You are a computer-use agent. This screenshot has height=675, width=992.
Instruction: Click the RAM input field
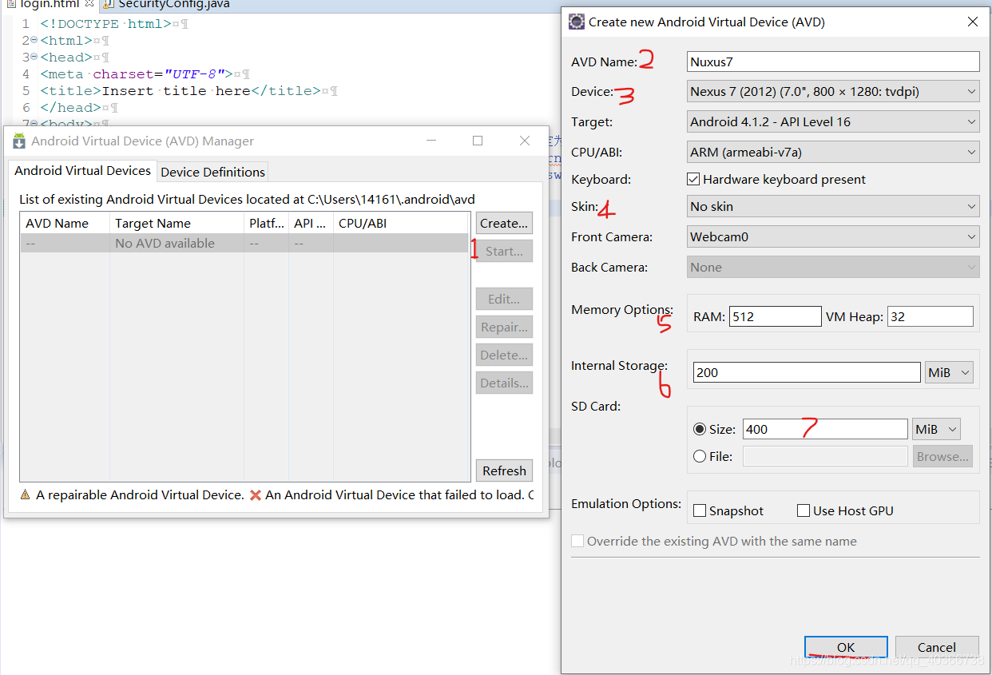click(x=775, y=316)
